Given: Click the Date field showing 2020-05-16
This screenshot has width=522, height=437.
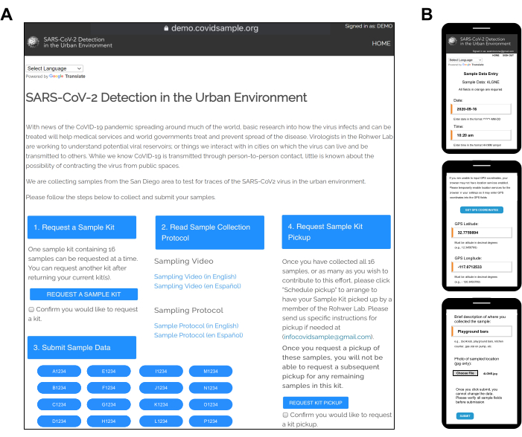Looking at the screenshot, I should pos(481,109).
